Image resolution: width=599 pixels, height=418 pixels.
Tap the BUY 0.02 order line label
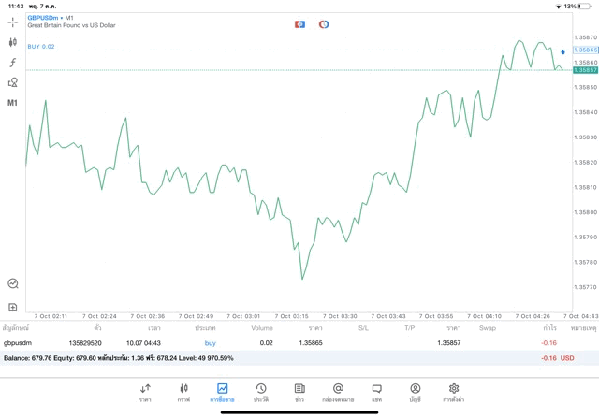click(x=41, y=46)
